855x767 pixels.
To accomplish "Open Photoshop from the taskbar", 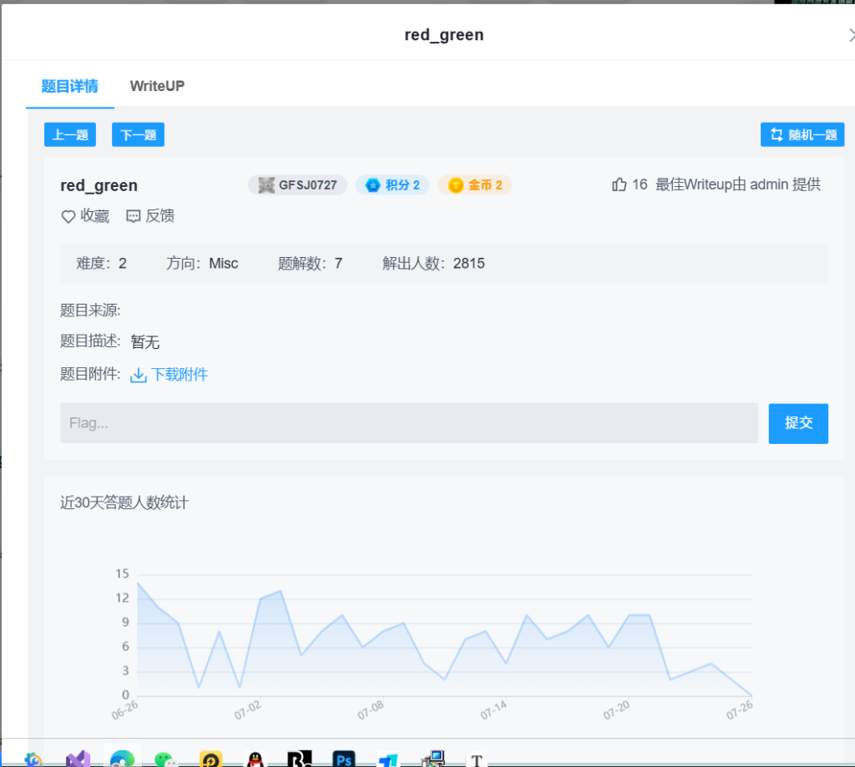I will coord(343,759).
